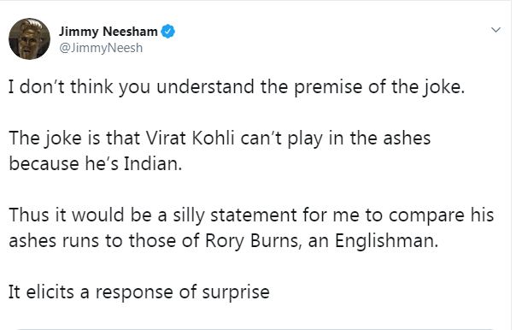Screen dimensions: 516x330
Task: Click the word "surprise" at the tweet's end
Action: click(x=236, y=292)
